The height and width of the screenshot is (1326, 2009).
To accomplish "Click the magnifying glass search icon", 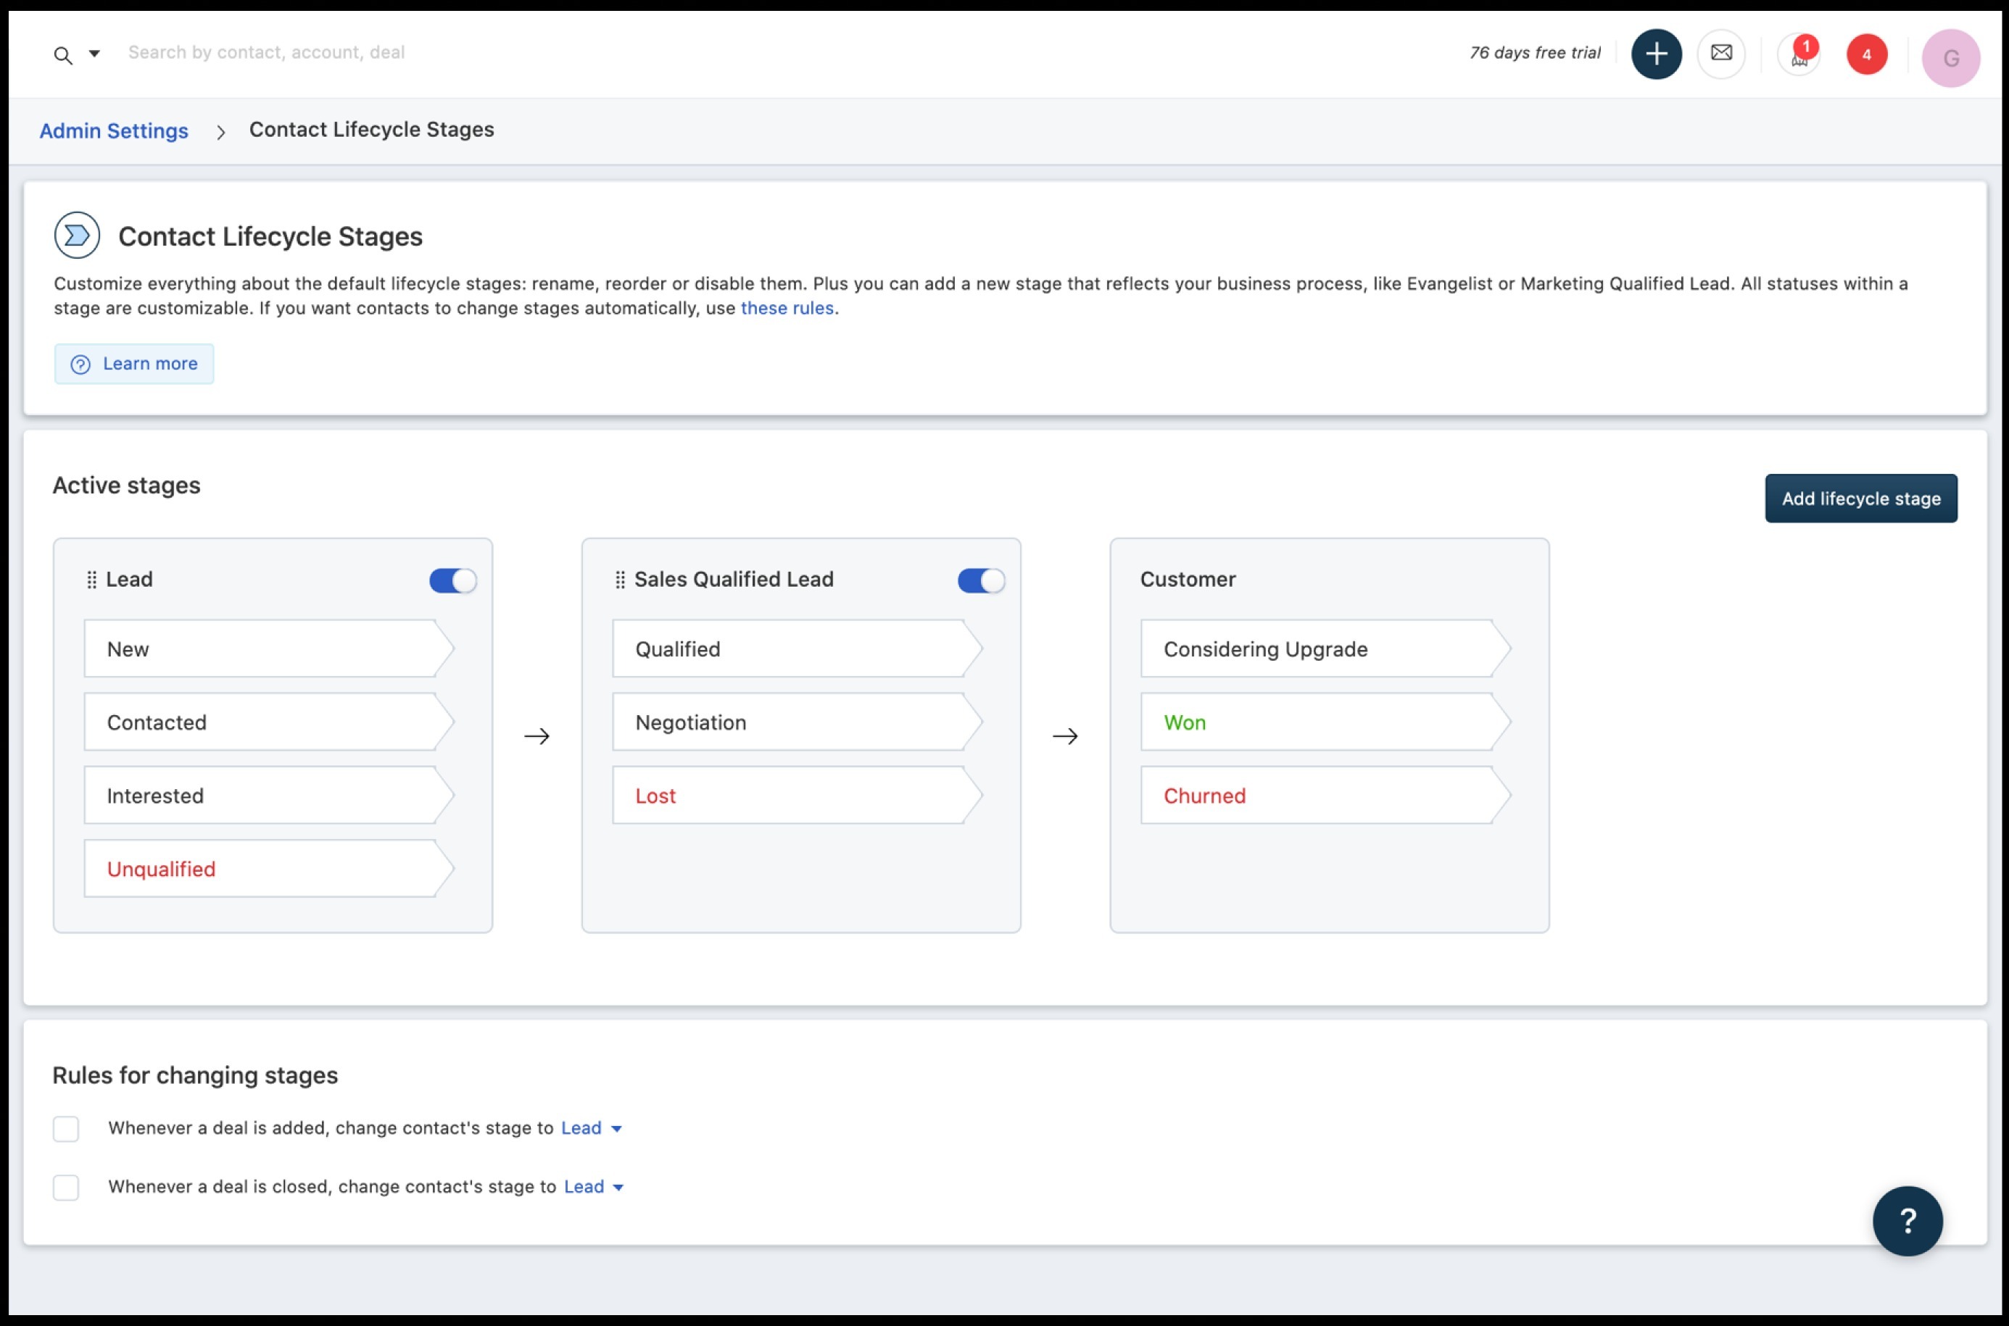I will (x=62, y=56).
